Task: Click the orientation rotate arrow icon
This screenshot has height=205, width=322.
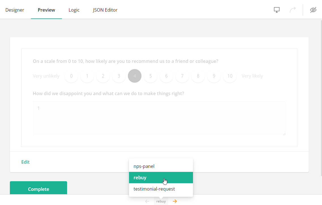Action: (x=293, y=10)
